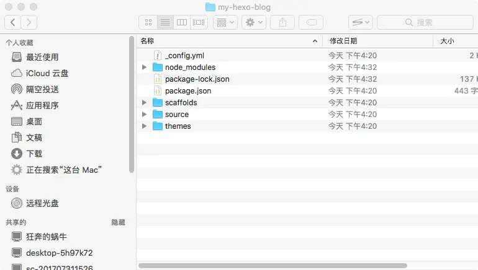
Task: Expand the source folder
Action: click(144, 115)
